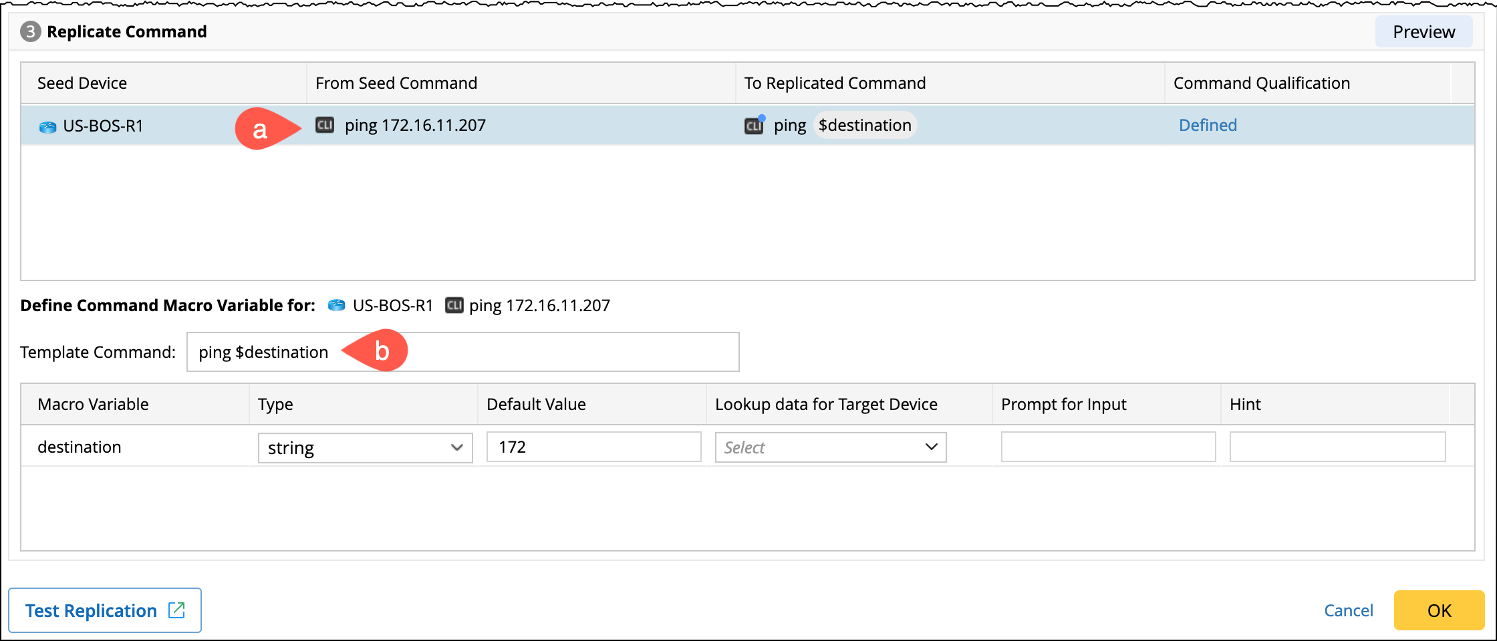Click the Preview button
Viewport: 1497px width, 641px height.
pos(1423,32)
